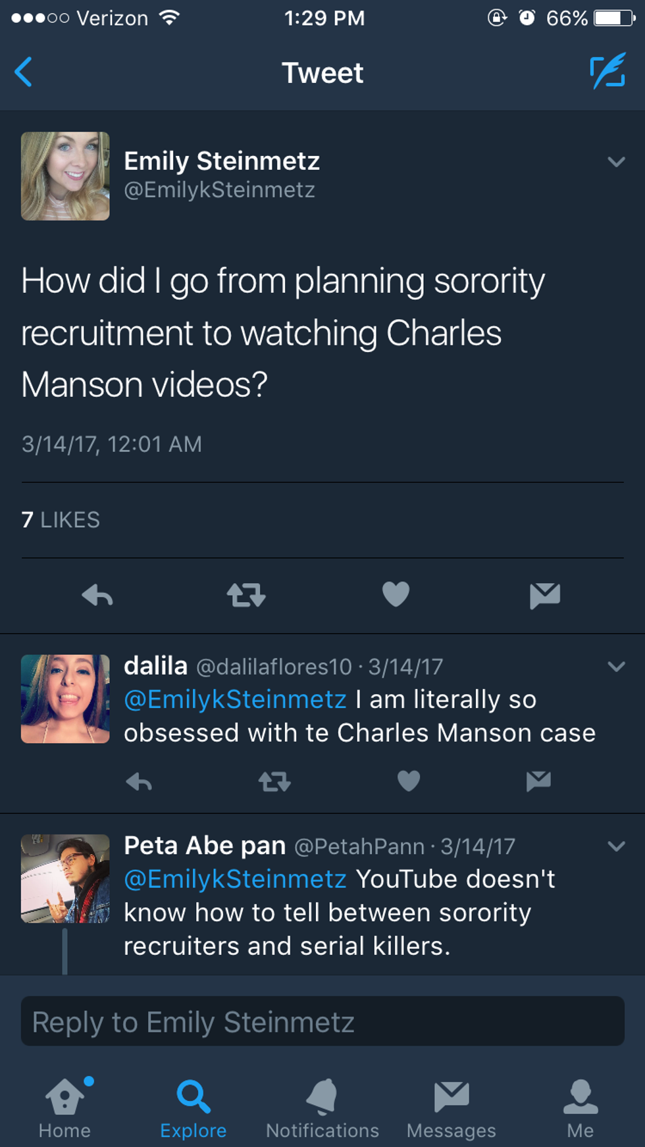The width and height of the screenshot is (645, 1147).
Task: Open options chevron on Emily Steinmetz's tweet
Action: (x=616, y=162)
